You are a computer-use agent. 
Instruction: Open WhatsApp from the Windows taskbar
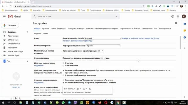pos(63,102)
